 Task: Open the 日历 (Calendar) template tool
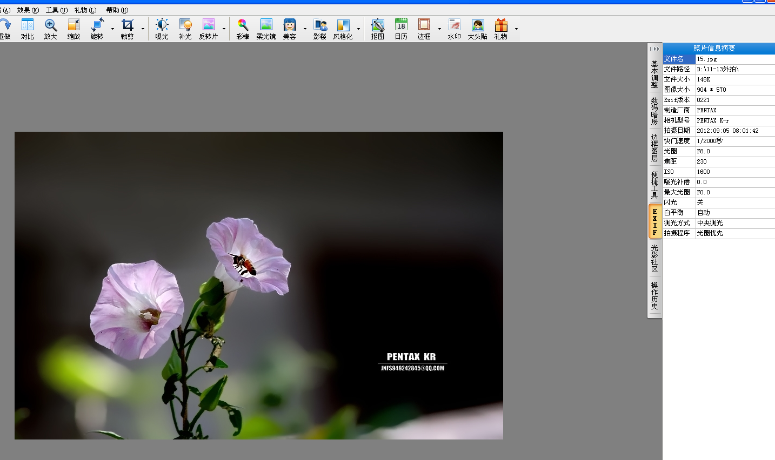tap(400, 28)
